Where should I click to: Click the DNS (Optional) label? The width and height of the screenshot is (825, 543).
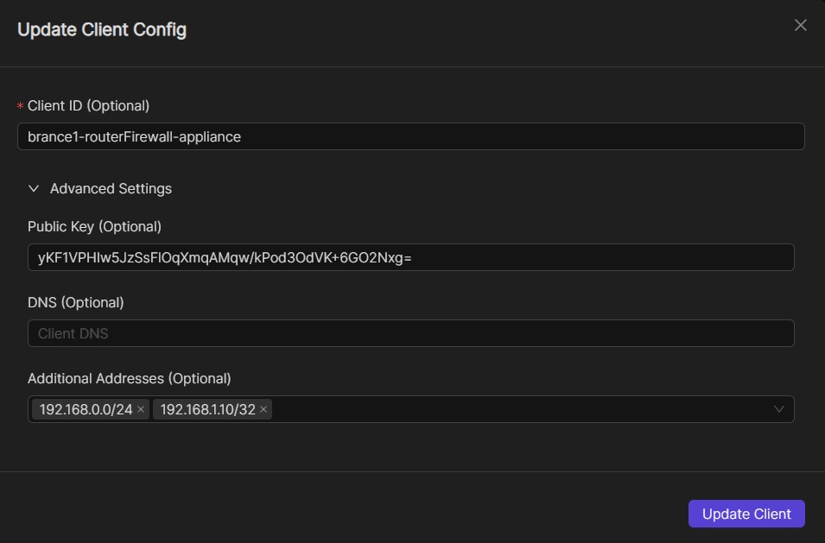coord(76,302)
